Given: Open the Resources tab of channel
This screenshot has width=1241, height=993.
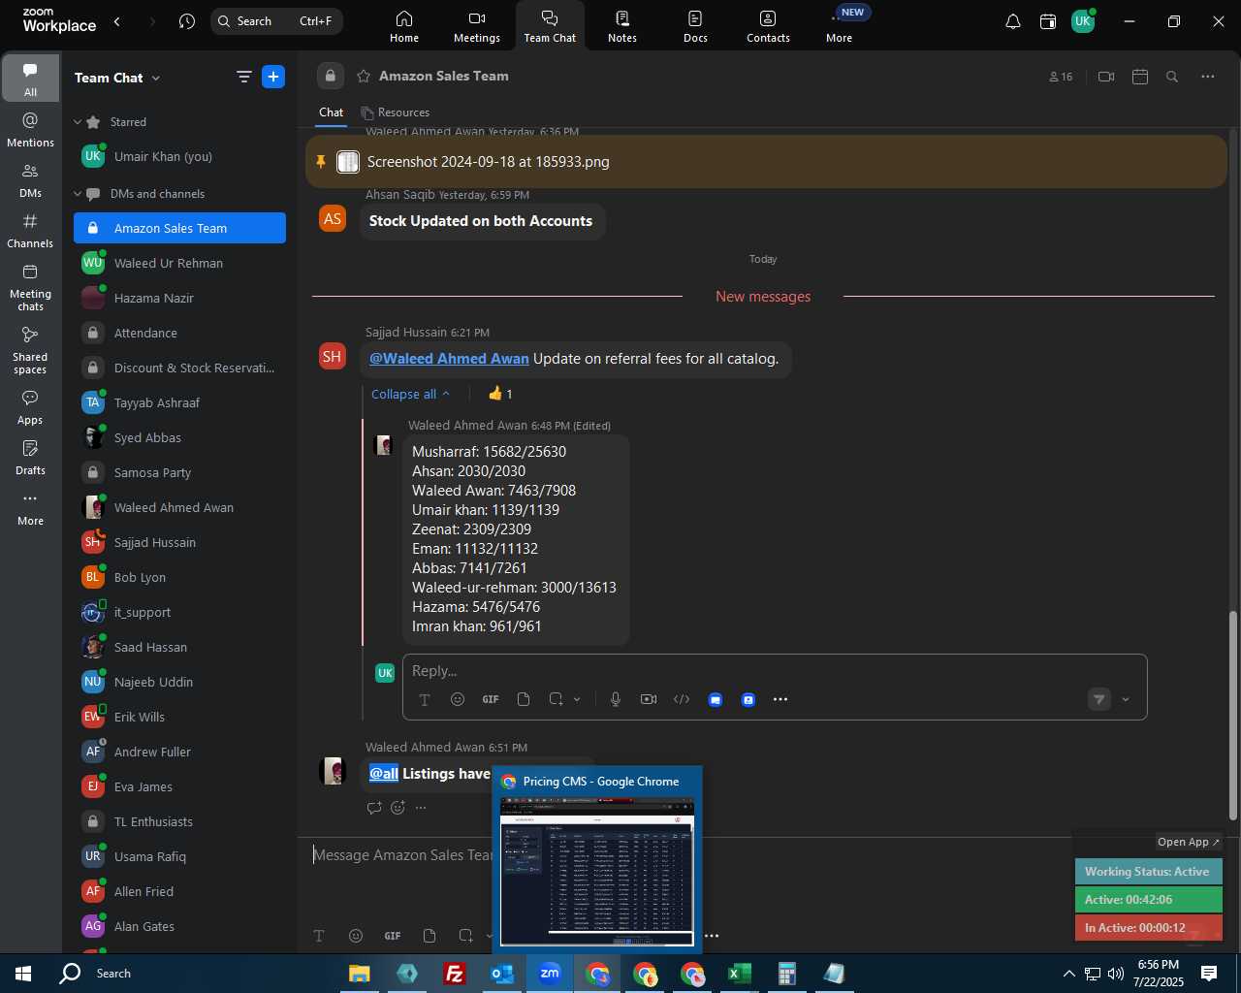Looking at the screenshot, I should pyautogui.click(x=395, y=112).
